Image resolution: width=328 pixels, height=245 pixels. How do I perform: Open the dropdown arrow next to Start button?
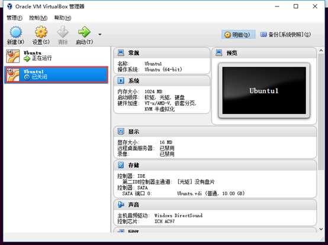point(100,35)
